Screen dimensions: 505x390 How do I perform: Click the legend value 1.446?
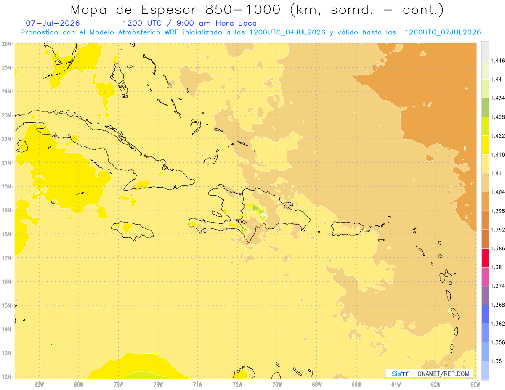499,61
